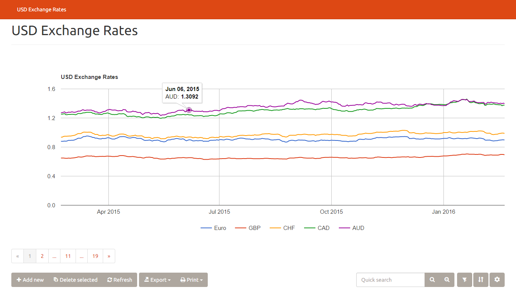516x290 pixels.
Task: Expand the Print dropdown menu
Action: coord(192,280)
